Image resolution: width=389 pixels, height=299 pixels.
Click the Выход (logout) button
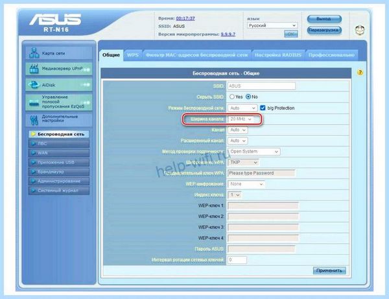(x=324, y=19)
